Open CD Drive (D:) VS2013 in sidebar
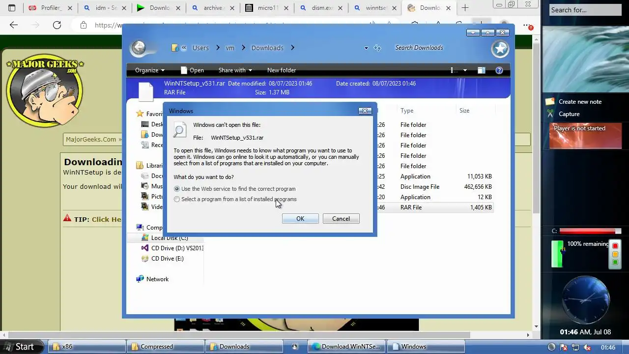The height and width of the screenshot is (354, 629). 172,248
